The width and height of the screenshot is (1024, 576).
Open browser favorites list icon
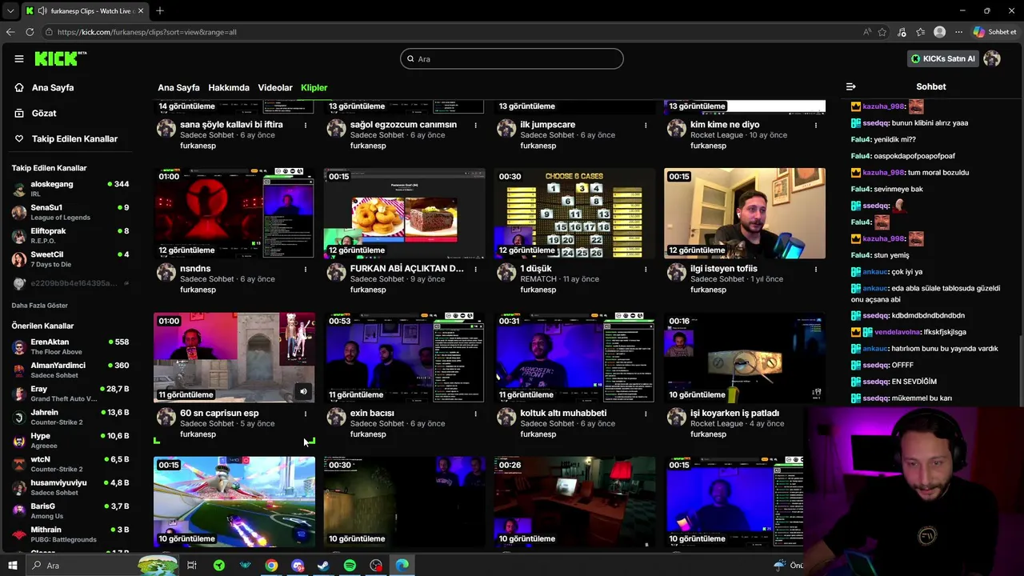(921, 32)
